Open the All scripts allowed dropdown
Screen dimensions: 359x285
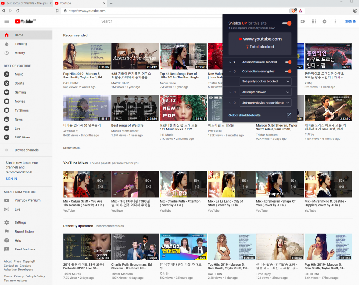(265, 92)
